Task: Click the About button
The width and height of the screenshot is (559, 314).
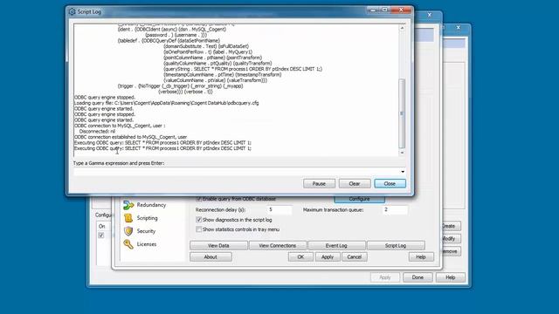Action: point(210,257)
